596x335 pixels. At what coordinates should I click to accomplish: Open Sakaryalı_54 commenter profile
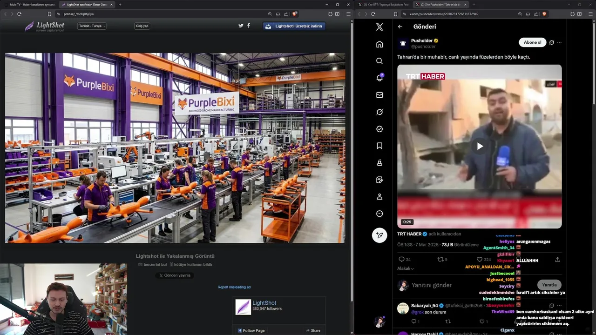pyautogui.click(x=424, y=306)
